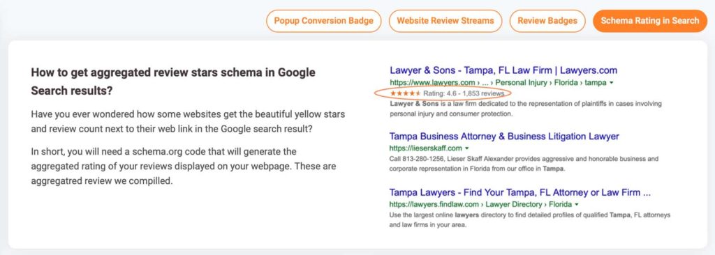Click the orange star rating icons

[x=406, y=93]
